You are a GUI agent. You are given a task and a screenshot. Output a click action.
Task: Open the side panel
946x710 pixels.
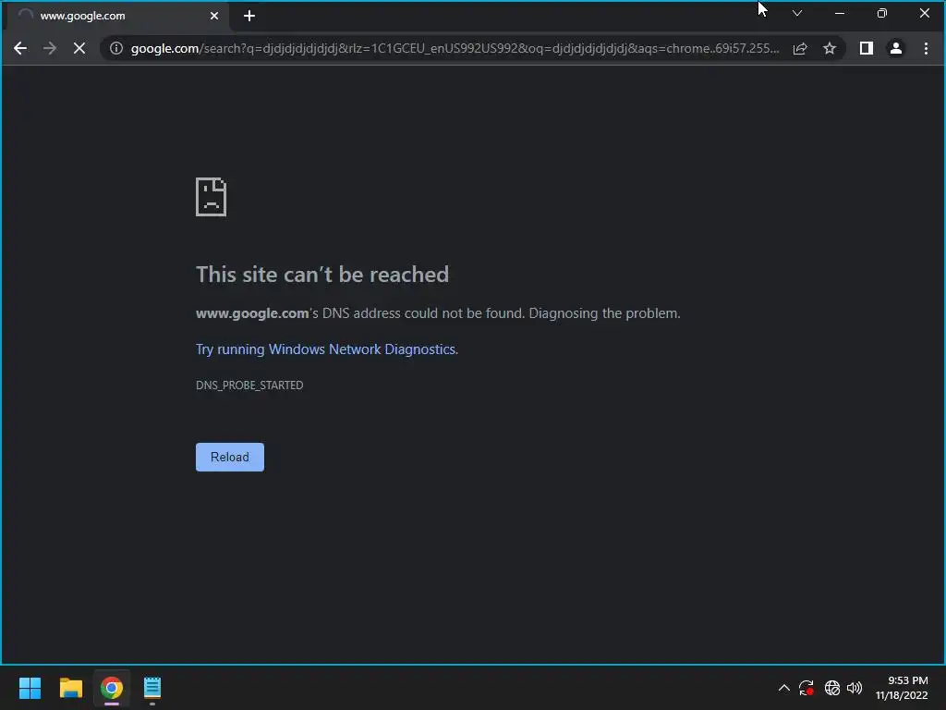tap(867, 48)
